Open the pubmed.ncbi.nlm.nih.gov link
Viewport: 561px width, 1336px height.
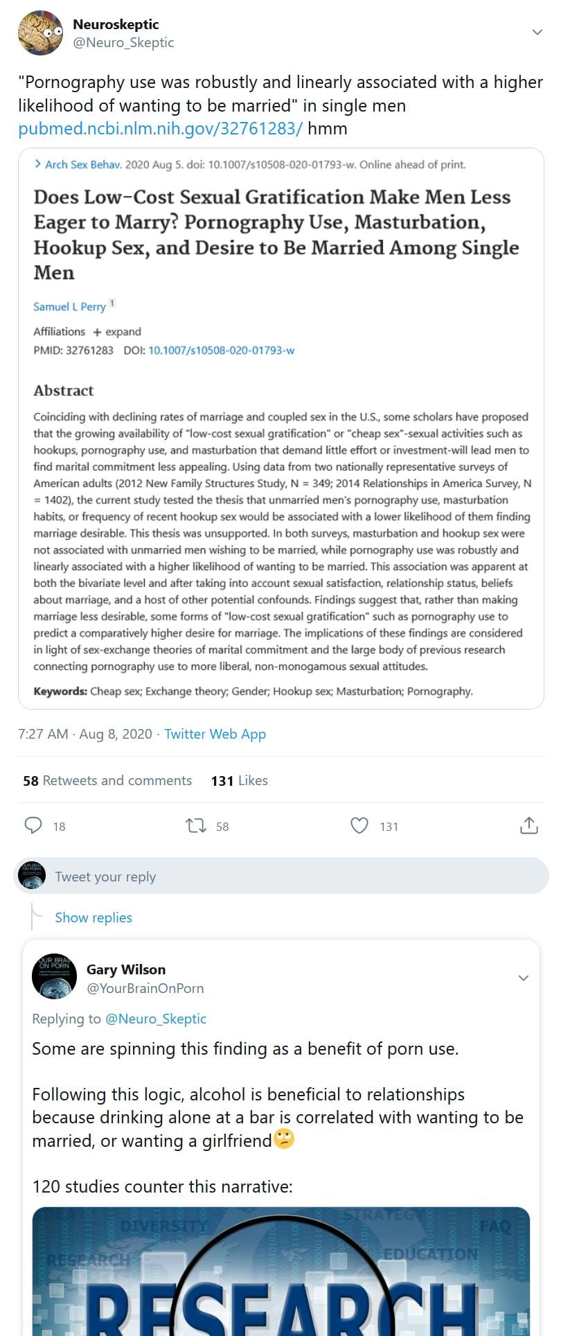coord(160,129)
